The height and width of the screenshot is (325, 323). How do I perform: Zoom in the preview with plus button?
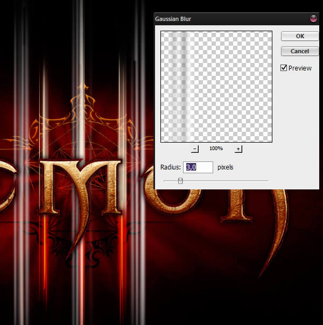tap(238, 149)
